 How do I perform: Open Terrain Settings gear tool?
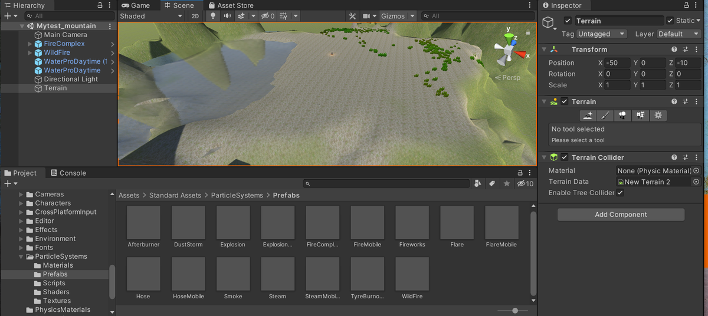point(658,116)
